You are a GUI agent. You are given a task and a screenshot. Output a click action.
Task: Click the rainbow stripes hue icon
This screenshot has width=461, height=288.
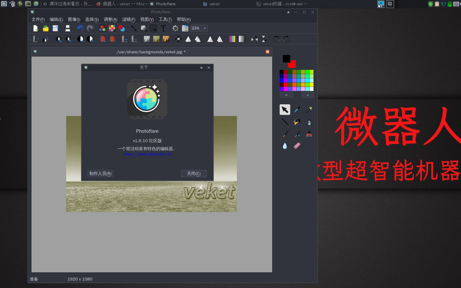(x=232, y=39)
